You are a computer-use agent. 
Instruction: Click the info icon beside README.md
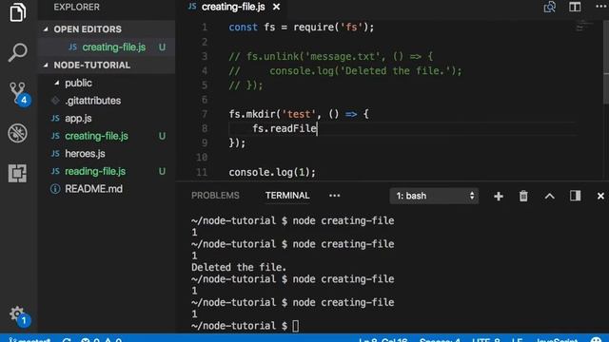[x=55, y=189]
